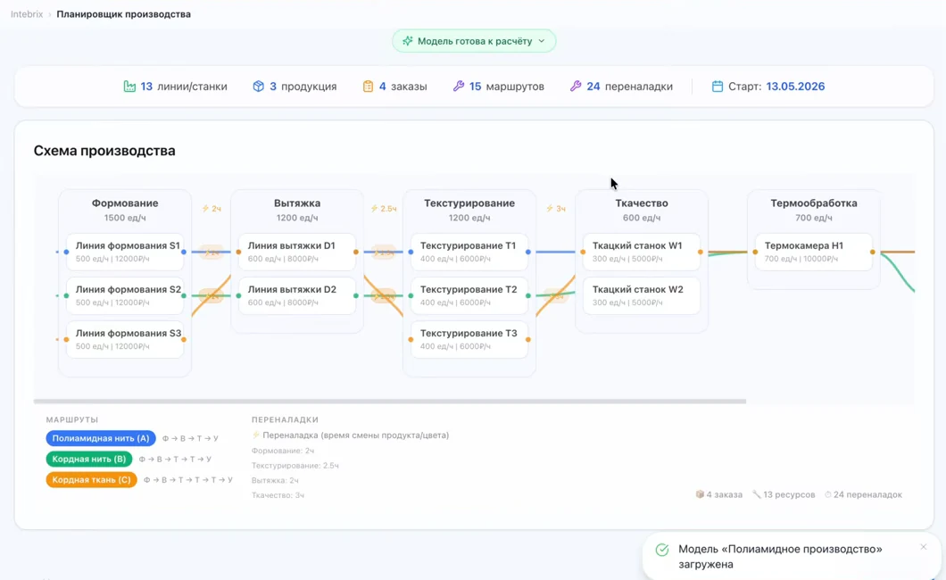Select the Линия формования S1 node
Screen dimensions: 946x580
click(125, 252)
